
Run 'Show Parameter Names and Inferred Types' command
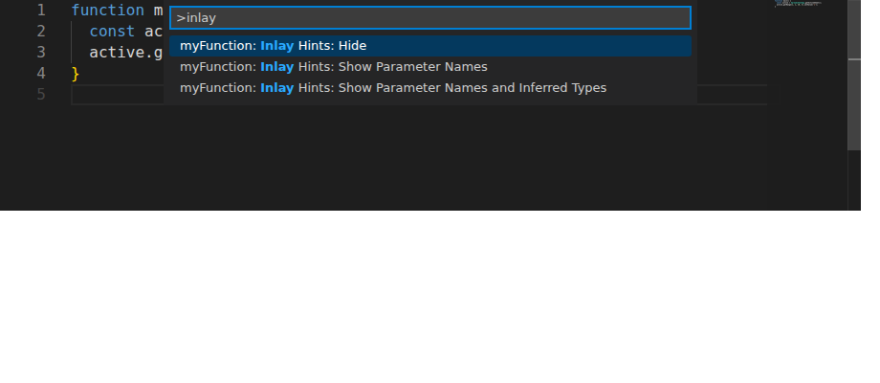click(x=429, y=88)
